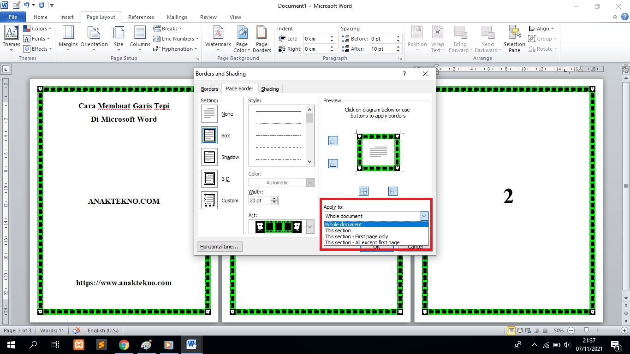Viewport: 630px width, 354px height.
Task: Click the Spacing After field
Action: pos(382,49)
